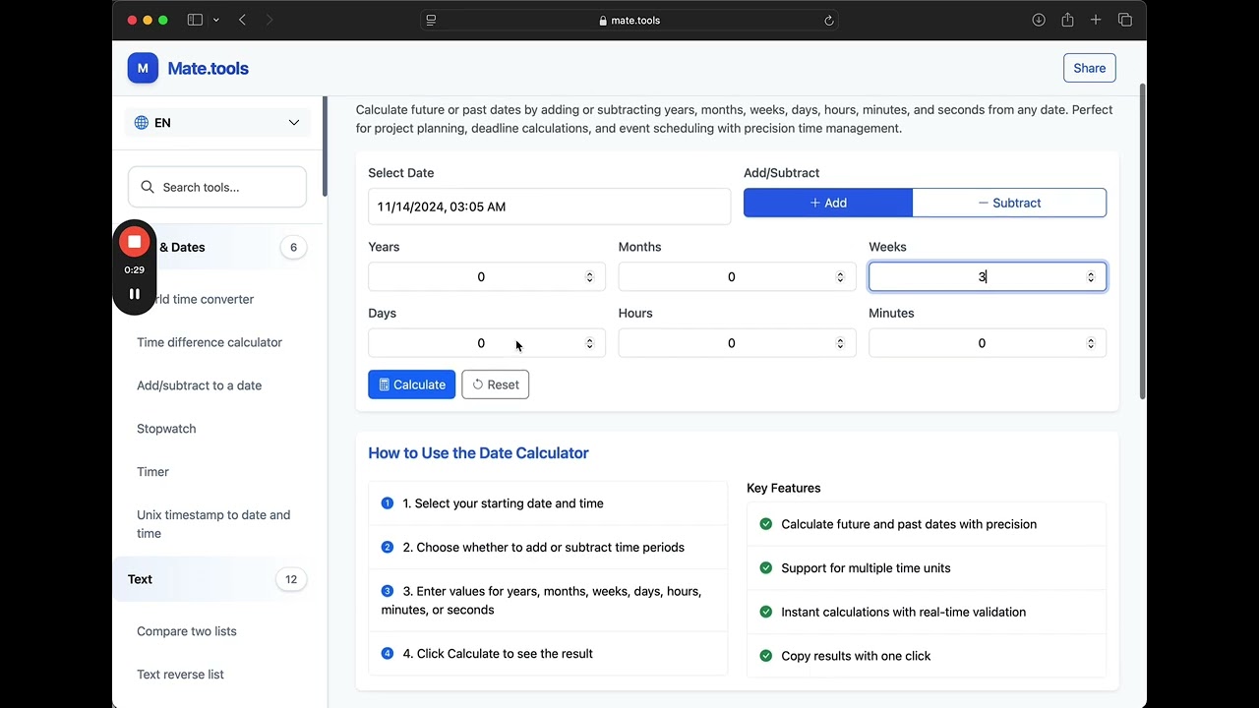The width and height of the screenshot is (1259, 708).
Task: Select the Add operation toggle
Action: [828, 203]
